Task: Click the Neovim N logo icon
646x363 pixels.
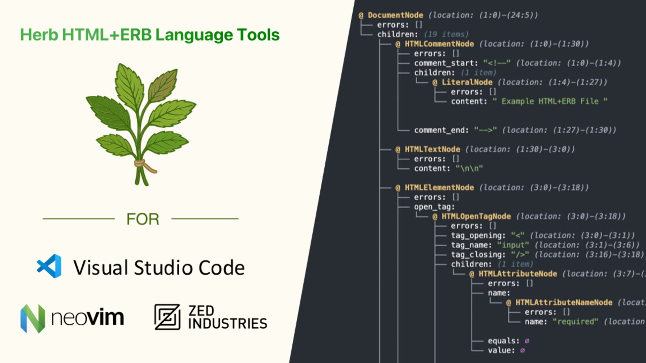Action: tap(33, 318)
